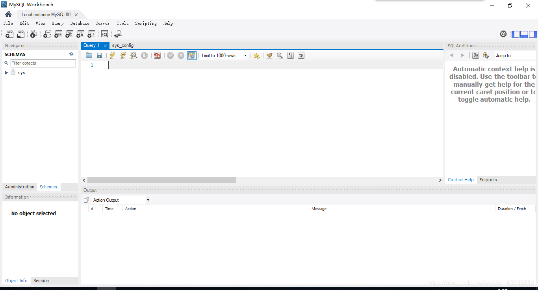Search table data icon

[x=104, y=34]
